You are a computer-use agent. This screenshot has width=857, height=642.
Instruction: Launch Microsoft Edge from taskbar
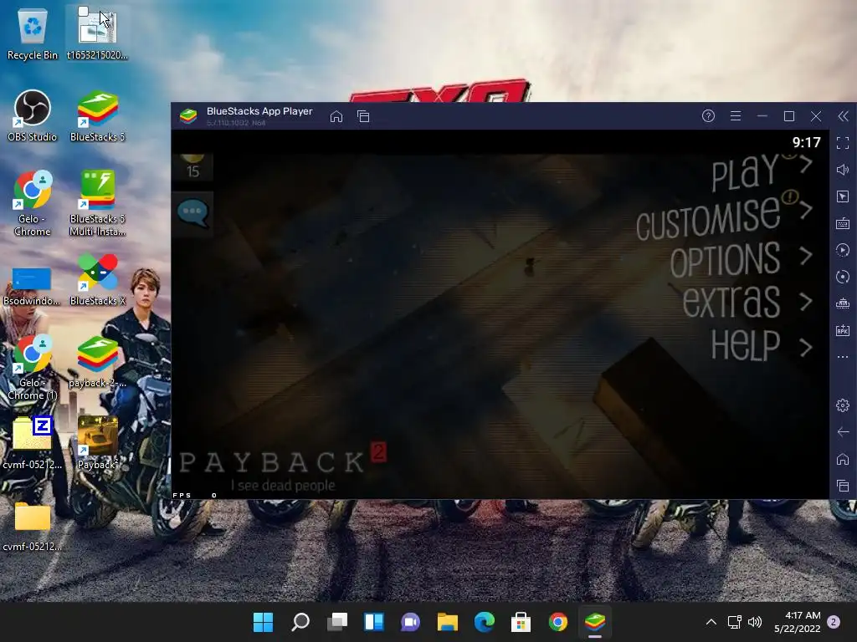485,622
